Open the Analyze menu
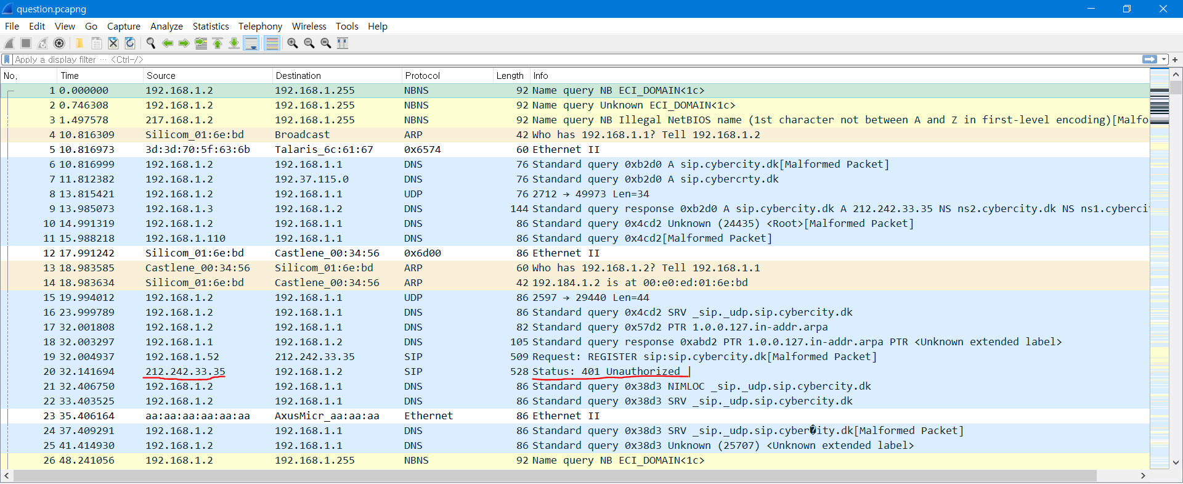1183x484 pixels. tap(166, 27)
